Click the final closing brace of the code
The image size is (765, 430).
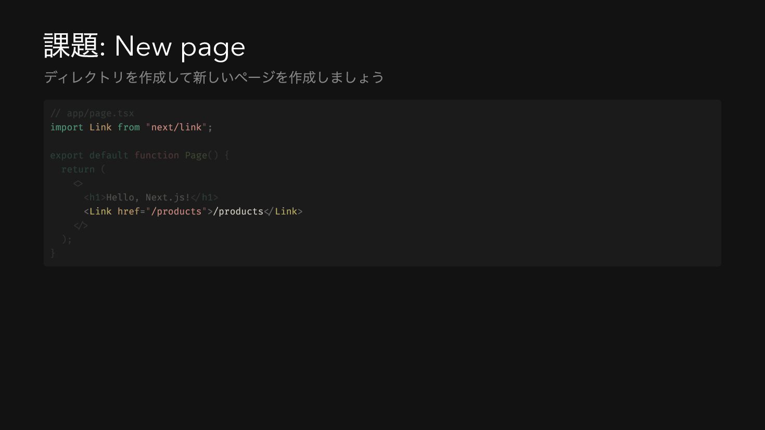(x=53, y=253)
